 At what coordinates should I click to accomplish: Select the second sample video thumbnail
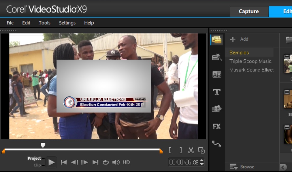(288, 99)
